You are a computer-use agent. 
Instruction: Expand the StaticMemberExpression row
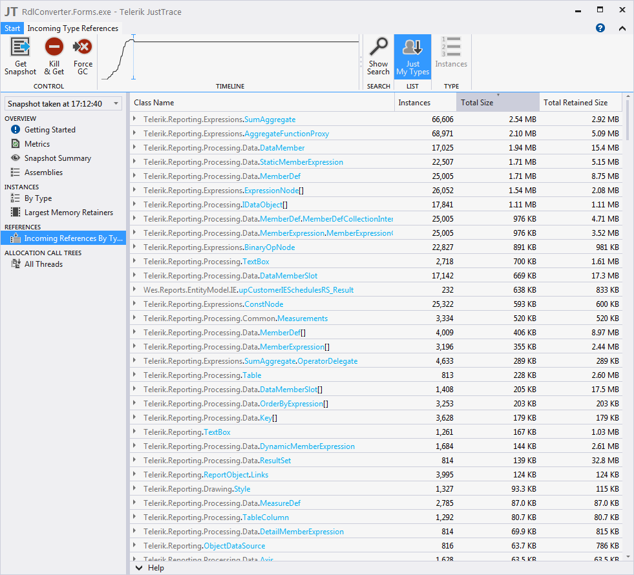134,162
